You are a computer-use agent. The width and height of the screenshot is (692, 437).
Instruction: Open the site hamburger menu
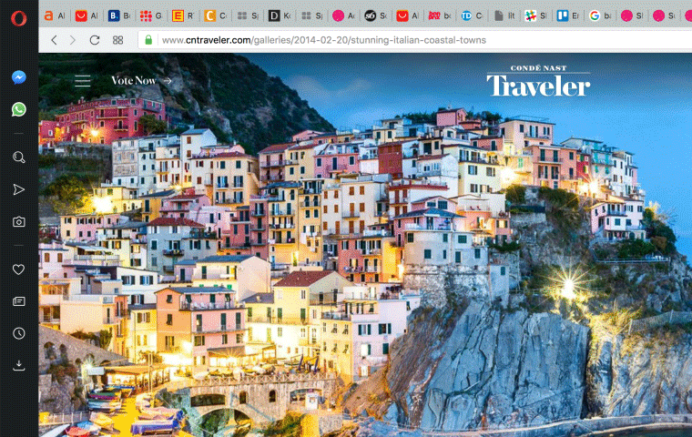tap(83, 80)
